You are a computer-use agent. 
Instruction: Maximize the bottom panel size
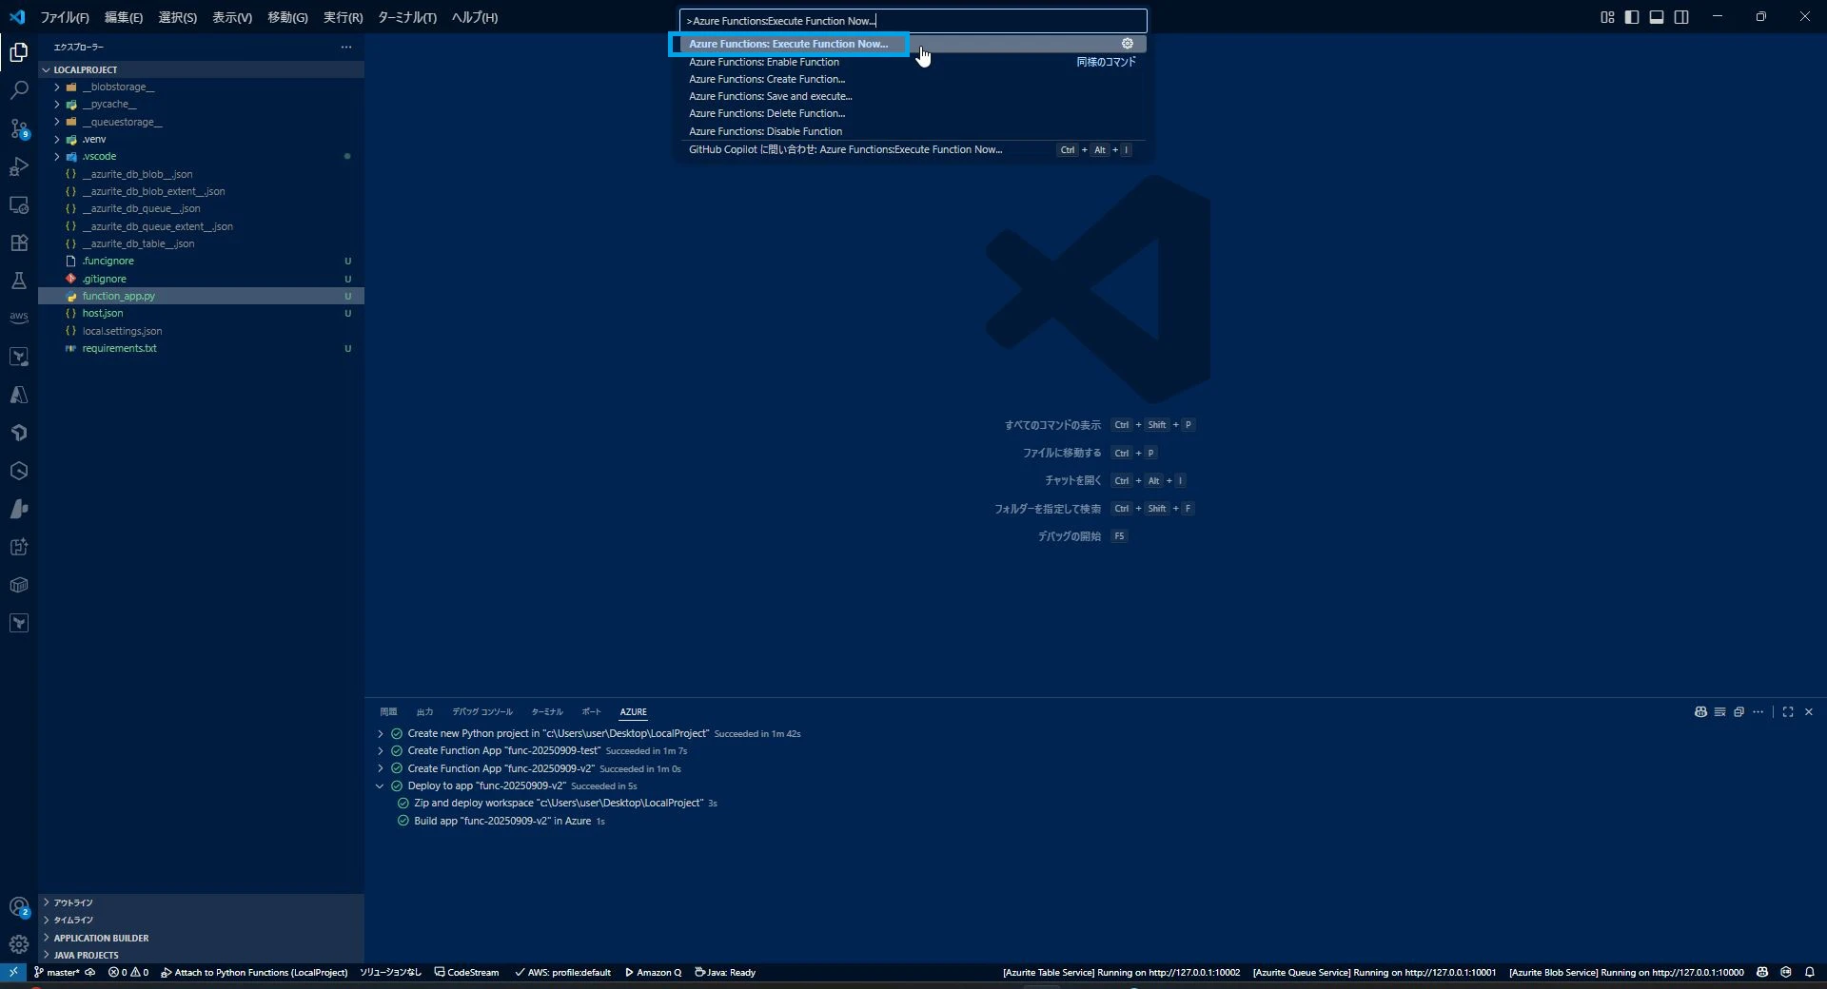[1788, 711]
